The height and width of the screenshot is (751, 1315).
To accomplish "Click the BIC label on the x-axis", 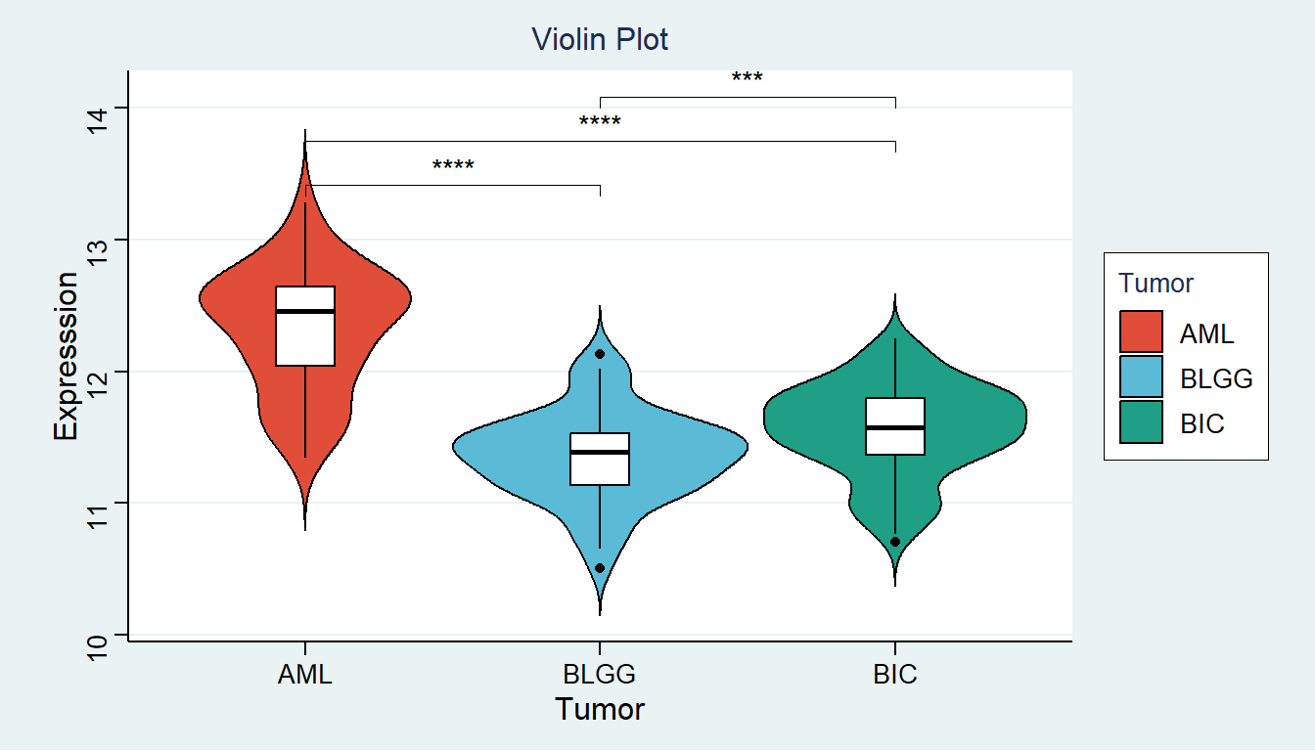I will (x=895, y=675).
